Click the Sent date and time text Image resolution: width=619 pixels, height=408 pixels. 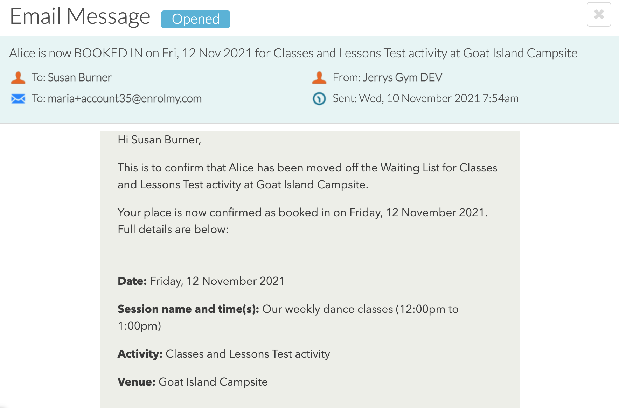tap(425, 98)
